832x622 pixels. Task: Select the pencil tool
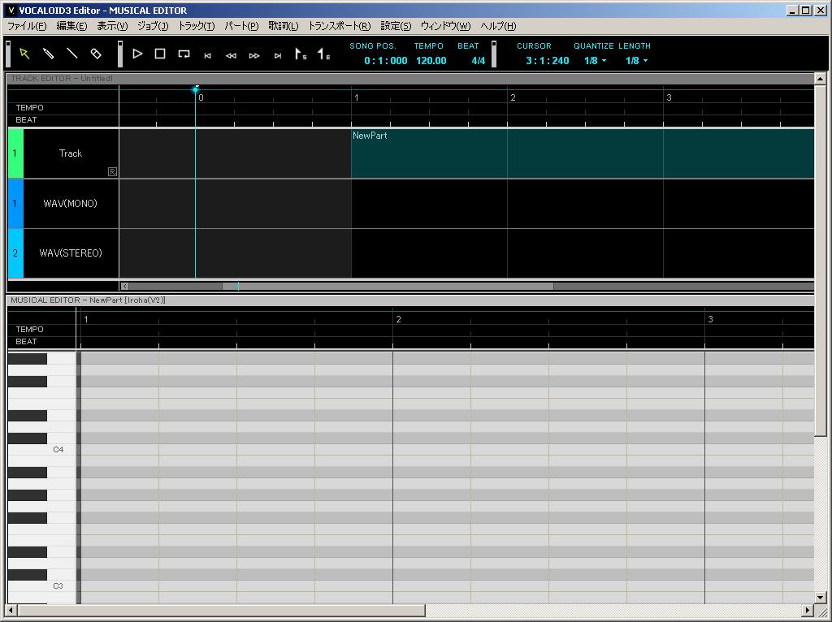[48, 54]
